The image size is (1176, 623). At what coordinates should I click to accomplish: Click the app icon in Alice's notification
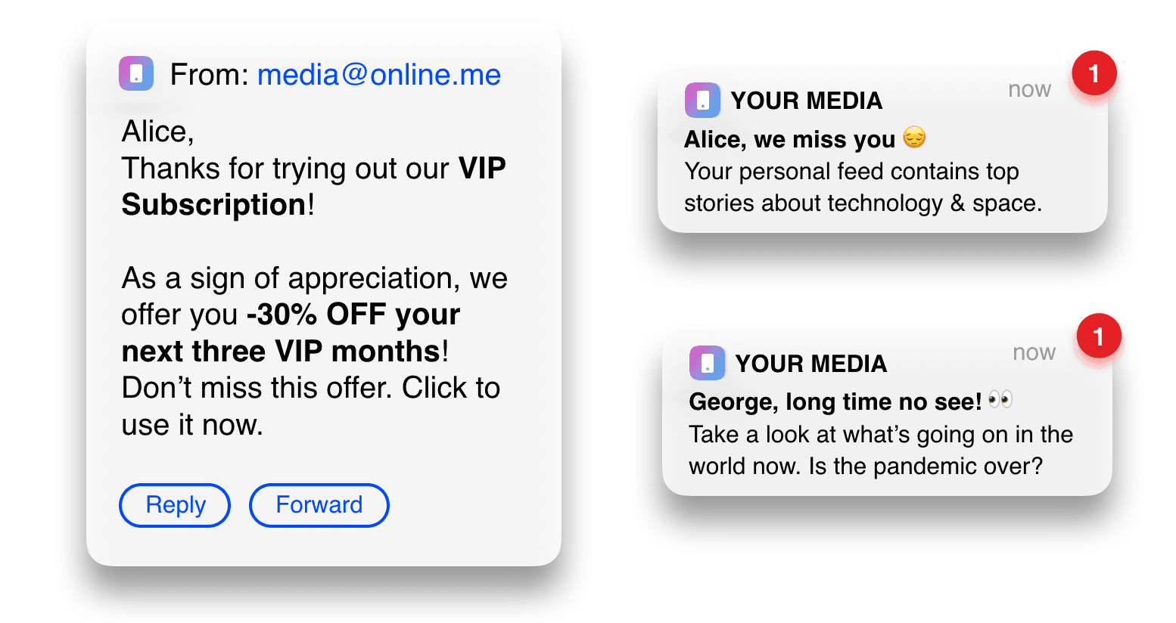702,100
